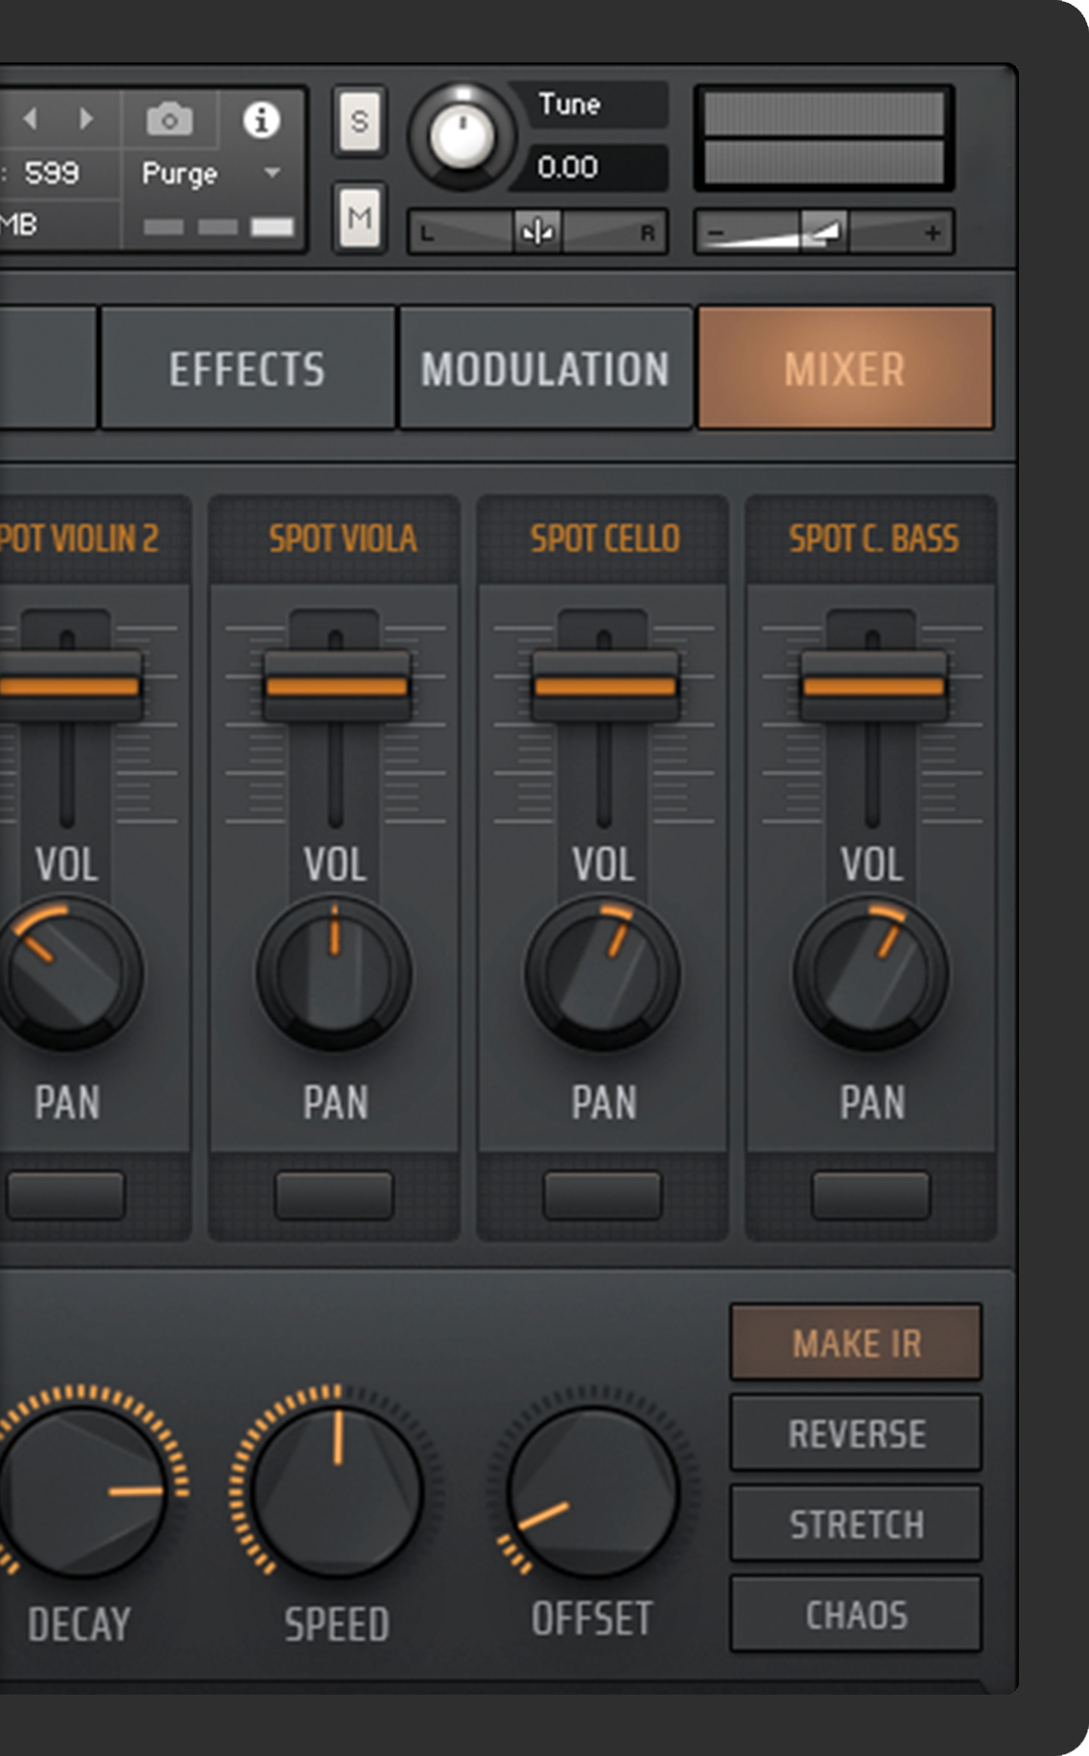
Task: Mute the instrument with M button
Action: click(x=360, y=218)
